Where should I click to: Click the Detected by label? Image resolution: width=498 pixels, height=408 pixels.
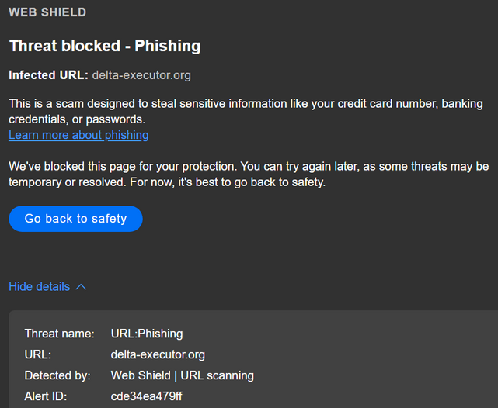57,375
